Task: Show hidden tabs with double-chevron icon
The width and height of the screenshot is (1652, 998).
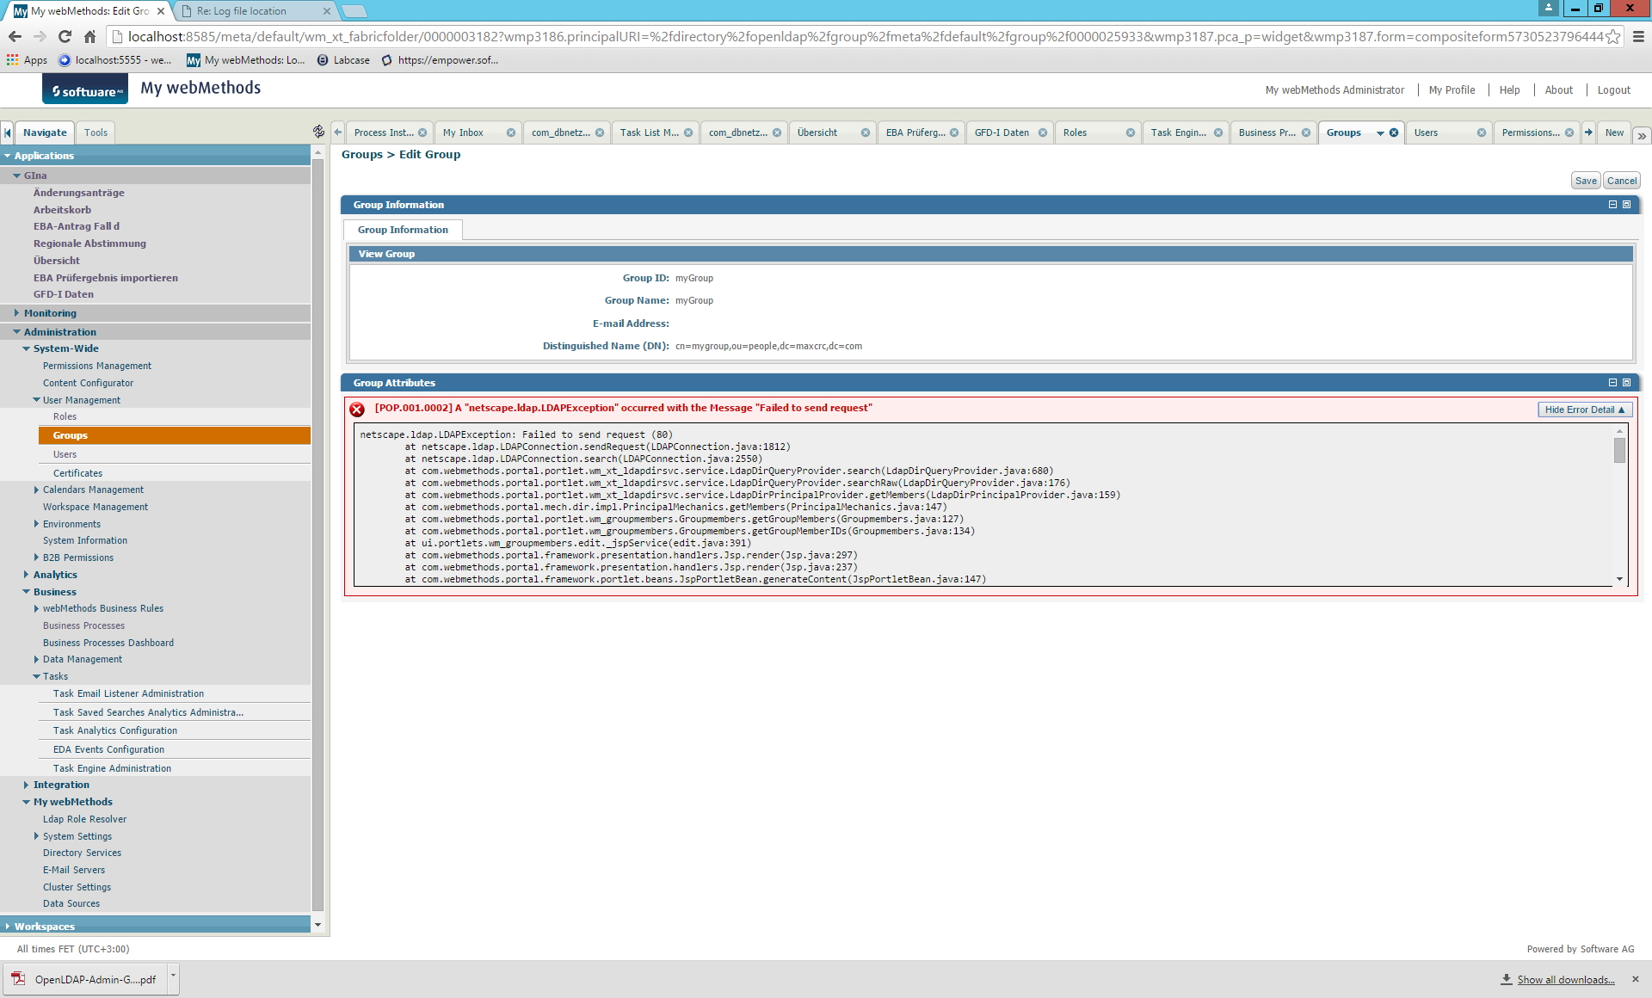Action: [1642, 136]
